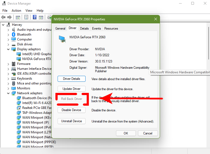Switch to the Details tab
This screenshot has width=210, height=154.
point(84,29)
